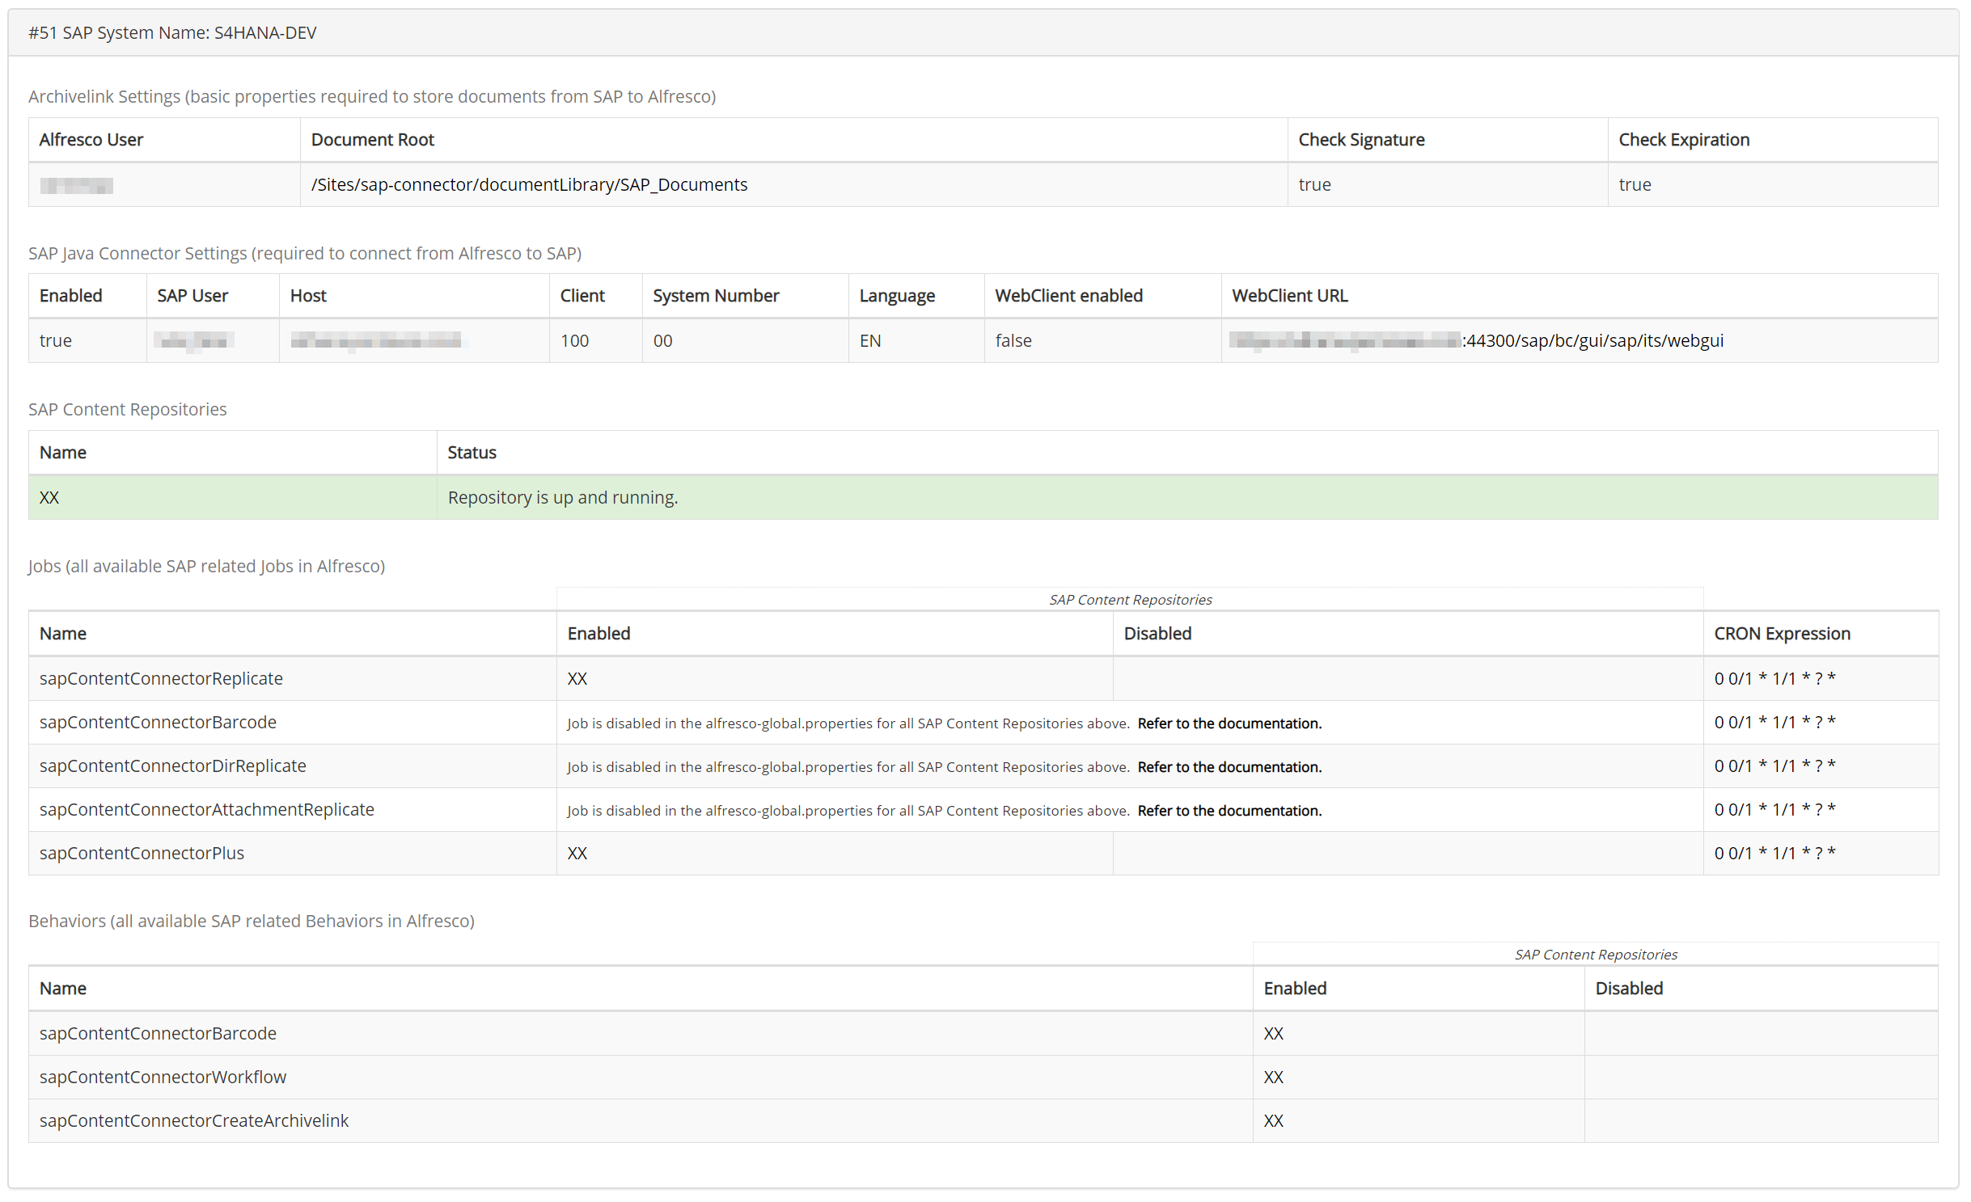Select the sapContentConnectorReplicate job row
Image resolution: width=1971 pixels, height=1202 pixels.
click(162, 678)
